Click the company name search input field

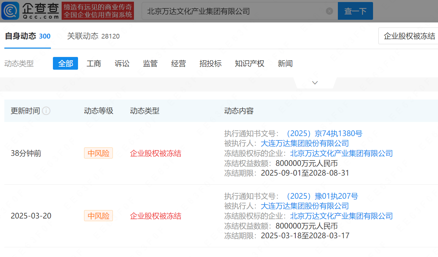(x=234, y=11)
